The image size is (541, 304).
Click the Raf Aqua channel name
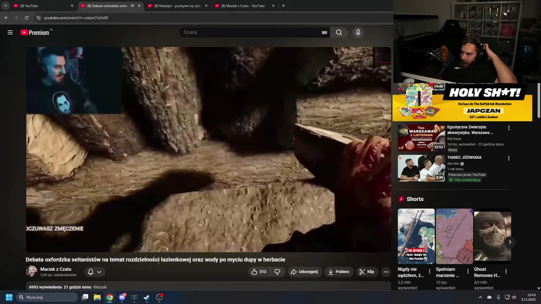tap(454, 138)
